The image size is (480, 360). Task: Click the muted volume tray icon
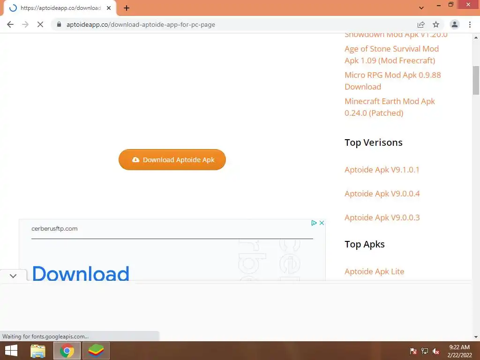tap(436, 351)
